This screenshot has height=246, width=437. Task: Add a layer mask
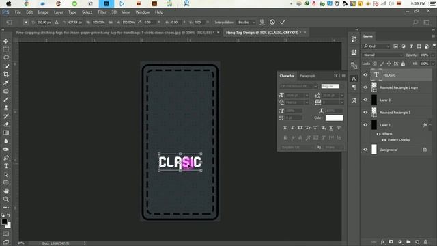tap(391, 241)
